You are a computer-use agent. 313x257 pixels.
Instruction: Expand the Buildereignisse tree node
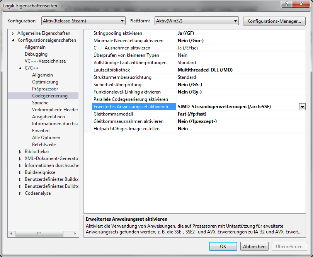pyautogui.click(x=20, y=172)
